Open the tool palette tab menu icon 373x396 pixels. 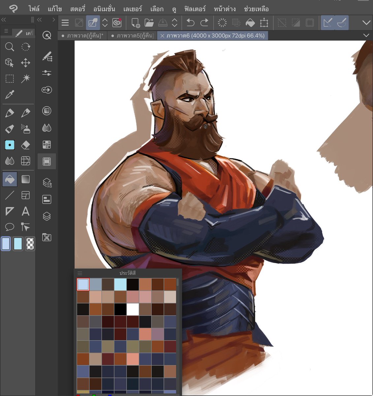(6, 31)
